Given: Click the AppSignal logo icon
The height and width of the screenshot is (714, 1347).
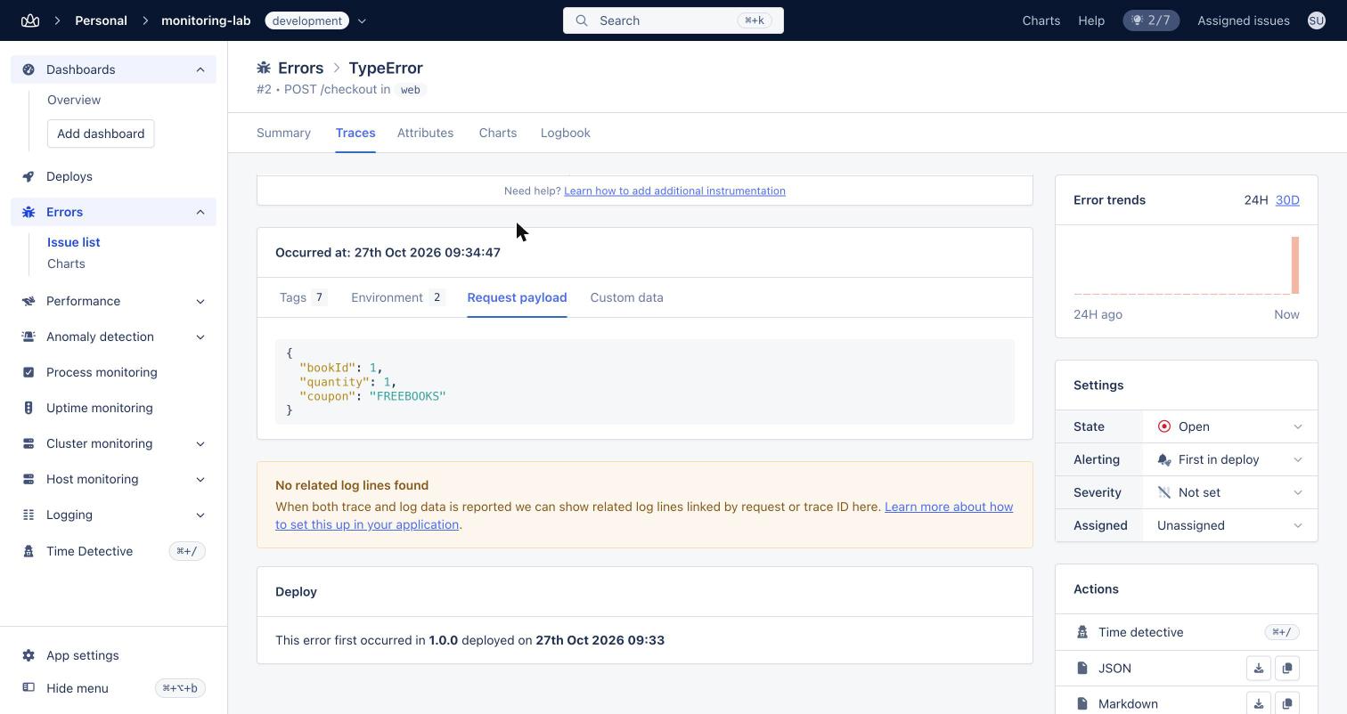Looking at the screenshot, I should tap(30, 20).
